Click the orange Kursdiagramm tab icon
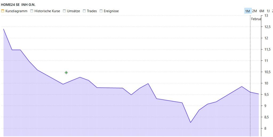This screenshot has width=273, height=137. [3, 11]
